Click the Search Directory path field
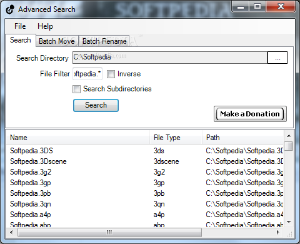The width and height of the screenshot is (300, 244). (x=170, y=58)
